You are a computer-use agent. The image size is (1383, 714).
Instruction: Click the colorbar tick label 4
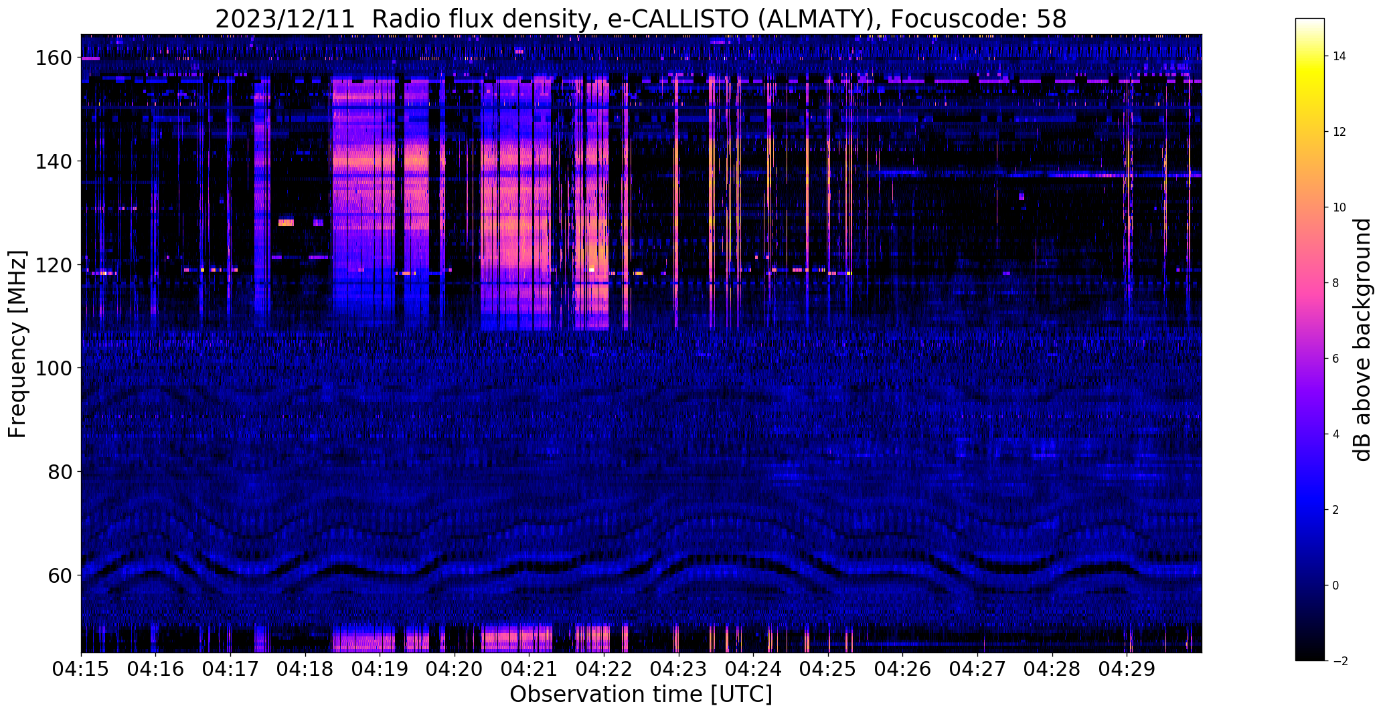click(x=1336, y=435)
